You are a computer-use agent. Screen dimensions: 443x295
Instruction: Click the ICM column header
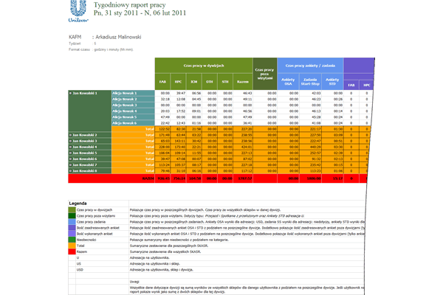coord(193,82)
